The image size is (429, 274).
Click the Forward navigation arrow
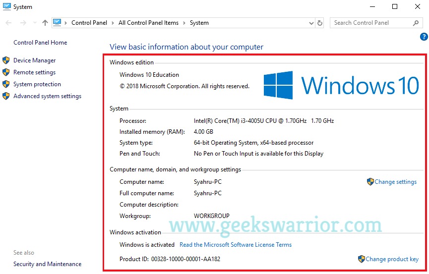(23, 23)
